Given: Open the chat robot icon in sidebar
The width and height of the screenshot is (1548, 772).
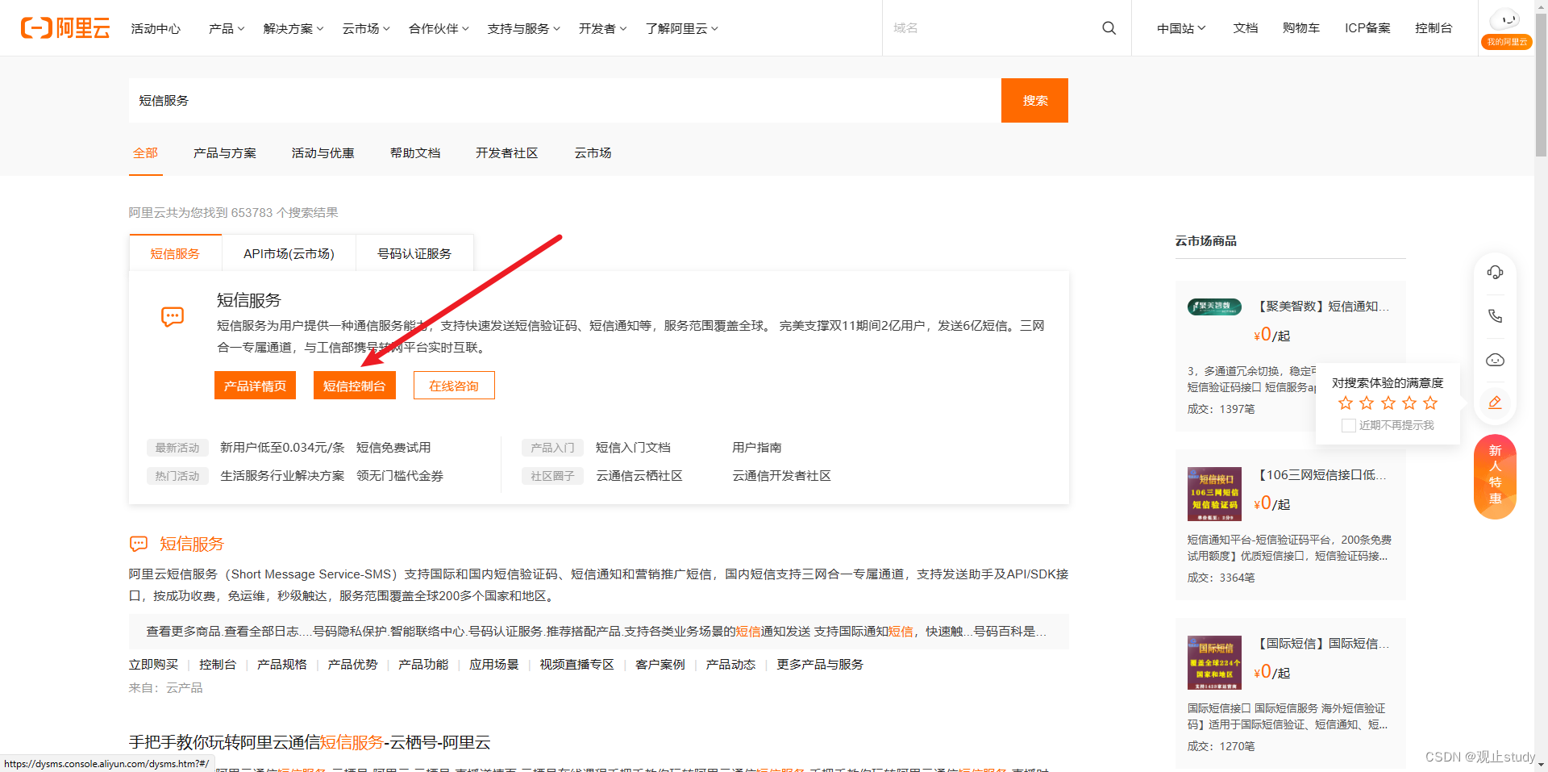Looking at the screenshot, I should click(x=1495, y=360).
